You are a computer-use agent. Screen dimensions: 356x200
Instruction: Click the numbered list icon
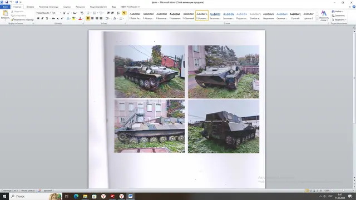(x=95, y=13)
